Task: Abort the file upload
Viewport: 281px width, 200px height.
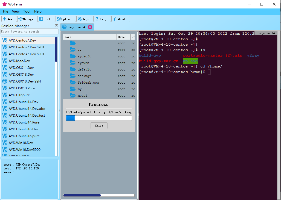Action: tap(99, 126)
